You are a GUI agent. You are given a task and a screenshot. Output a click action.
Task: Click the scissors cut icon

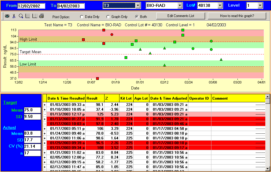[14, 16]
